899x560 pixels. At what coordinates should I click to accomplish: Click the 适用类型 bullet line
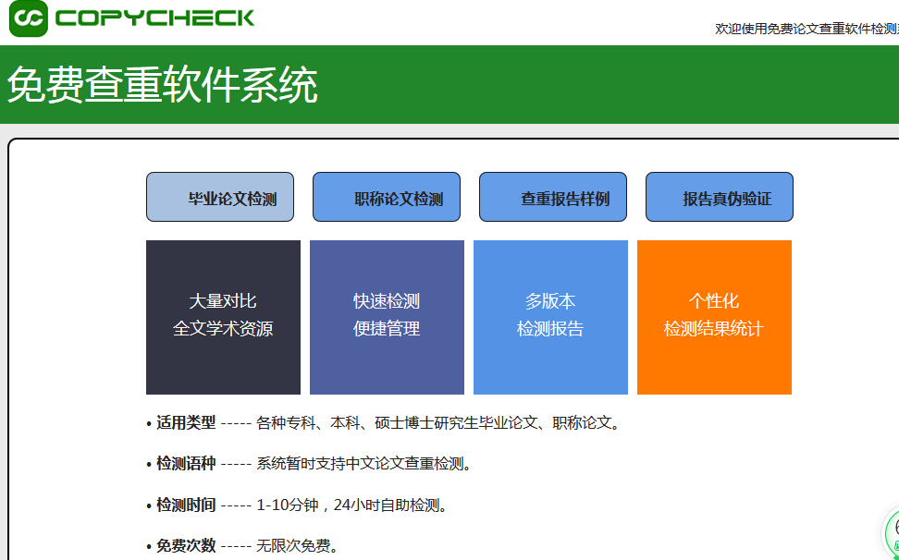pyautogui.click(x=384, y=423)
